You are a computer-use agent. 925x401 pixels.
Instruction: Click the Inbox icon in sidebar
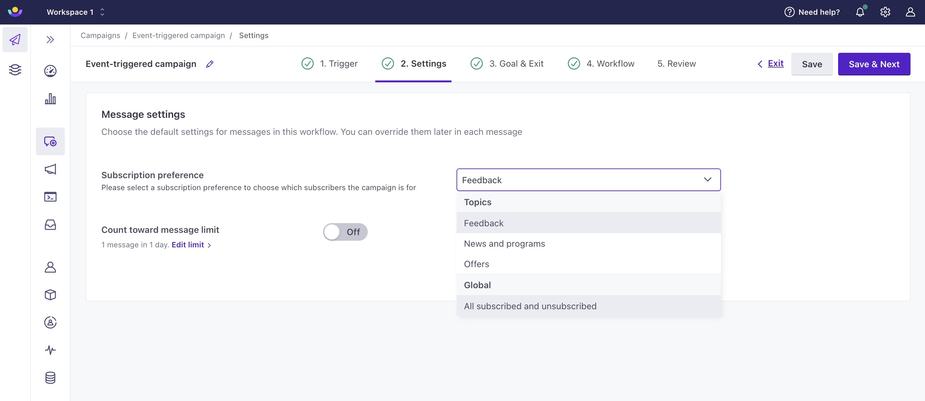point(50,224)
